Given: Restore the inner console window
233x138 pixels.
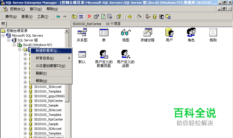Looking at the screenshot, I should point(224,9).
